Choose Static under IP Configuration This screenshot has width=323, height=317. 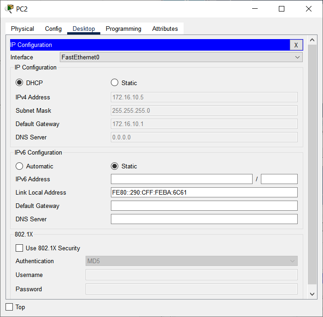115,83
